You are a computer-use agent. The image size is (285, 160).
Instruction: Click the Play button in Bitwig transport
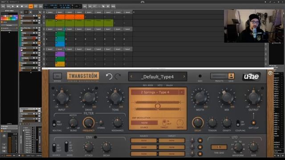click(x=13, y=6)
